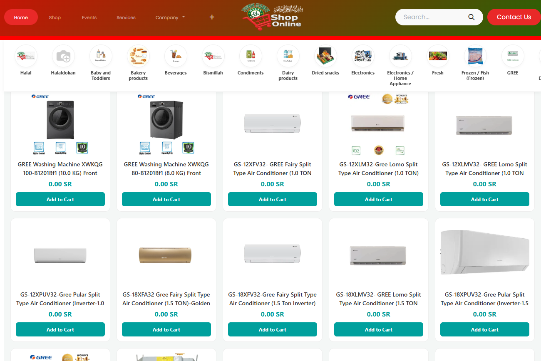Add GS-18XFA32 Golden air conditioner to cart

166,329
